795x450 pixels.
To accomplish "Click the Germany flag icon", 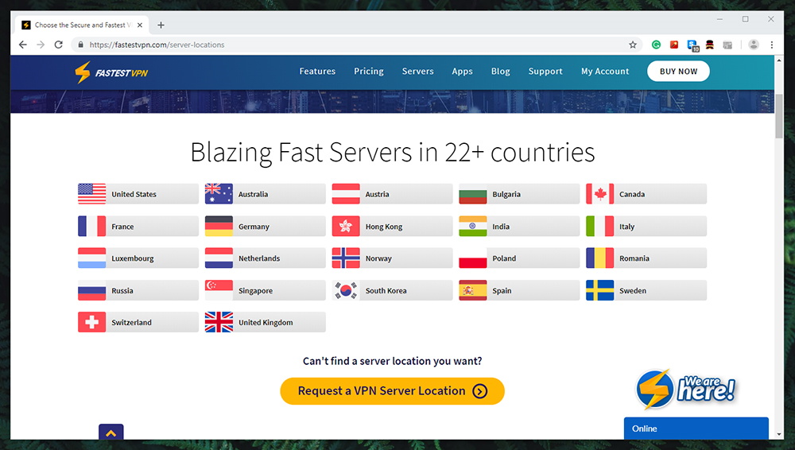I will point(219,227).
